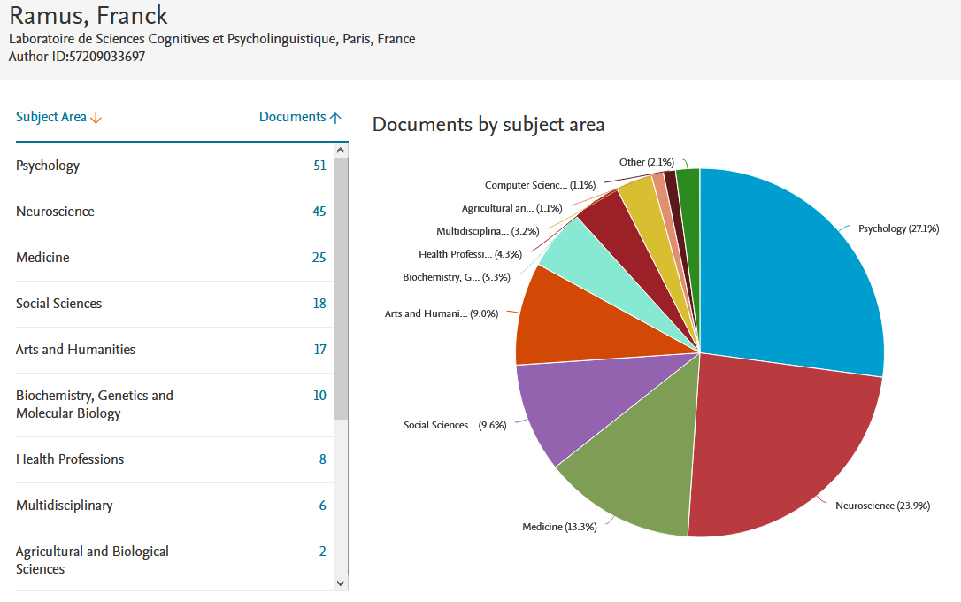The height and width of the screenshot is (602, 961).
Task: Select the Health Professions row count 8
Action: (322, 459)
